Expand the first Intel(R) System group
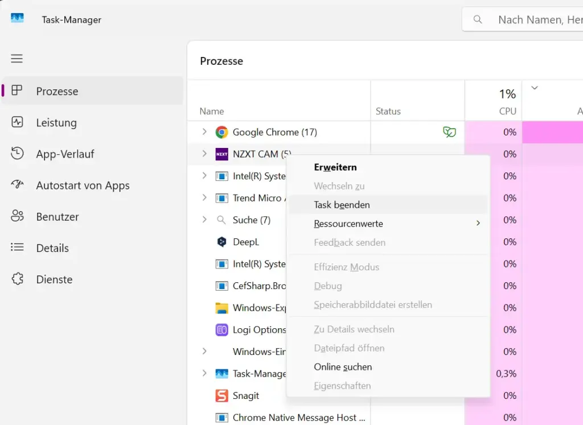The height and width of the screenshot is (425, 583). pyautogui.click(x=204, y=176)
